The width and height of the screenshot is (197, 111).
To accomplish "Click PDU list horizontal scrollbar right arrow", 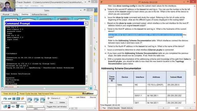I will pyautogui.click(x=95, y=108).
